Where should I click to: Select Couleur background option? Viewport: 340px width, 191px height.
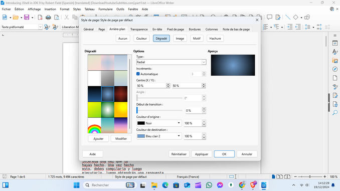coord(141,39)
